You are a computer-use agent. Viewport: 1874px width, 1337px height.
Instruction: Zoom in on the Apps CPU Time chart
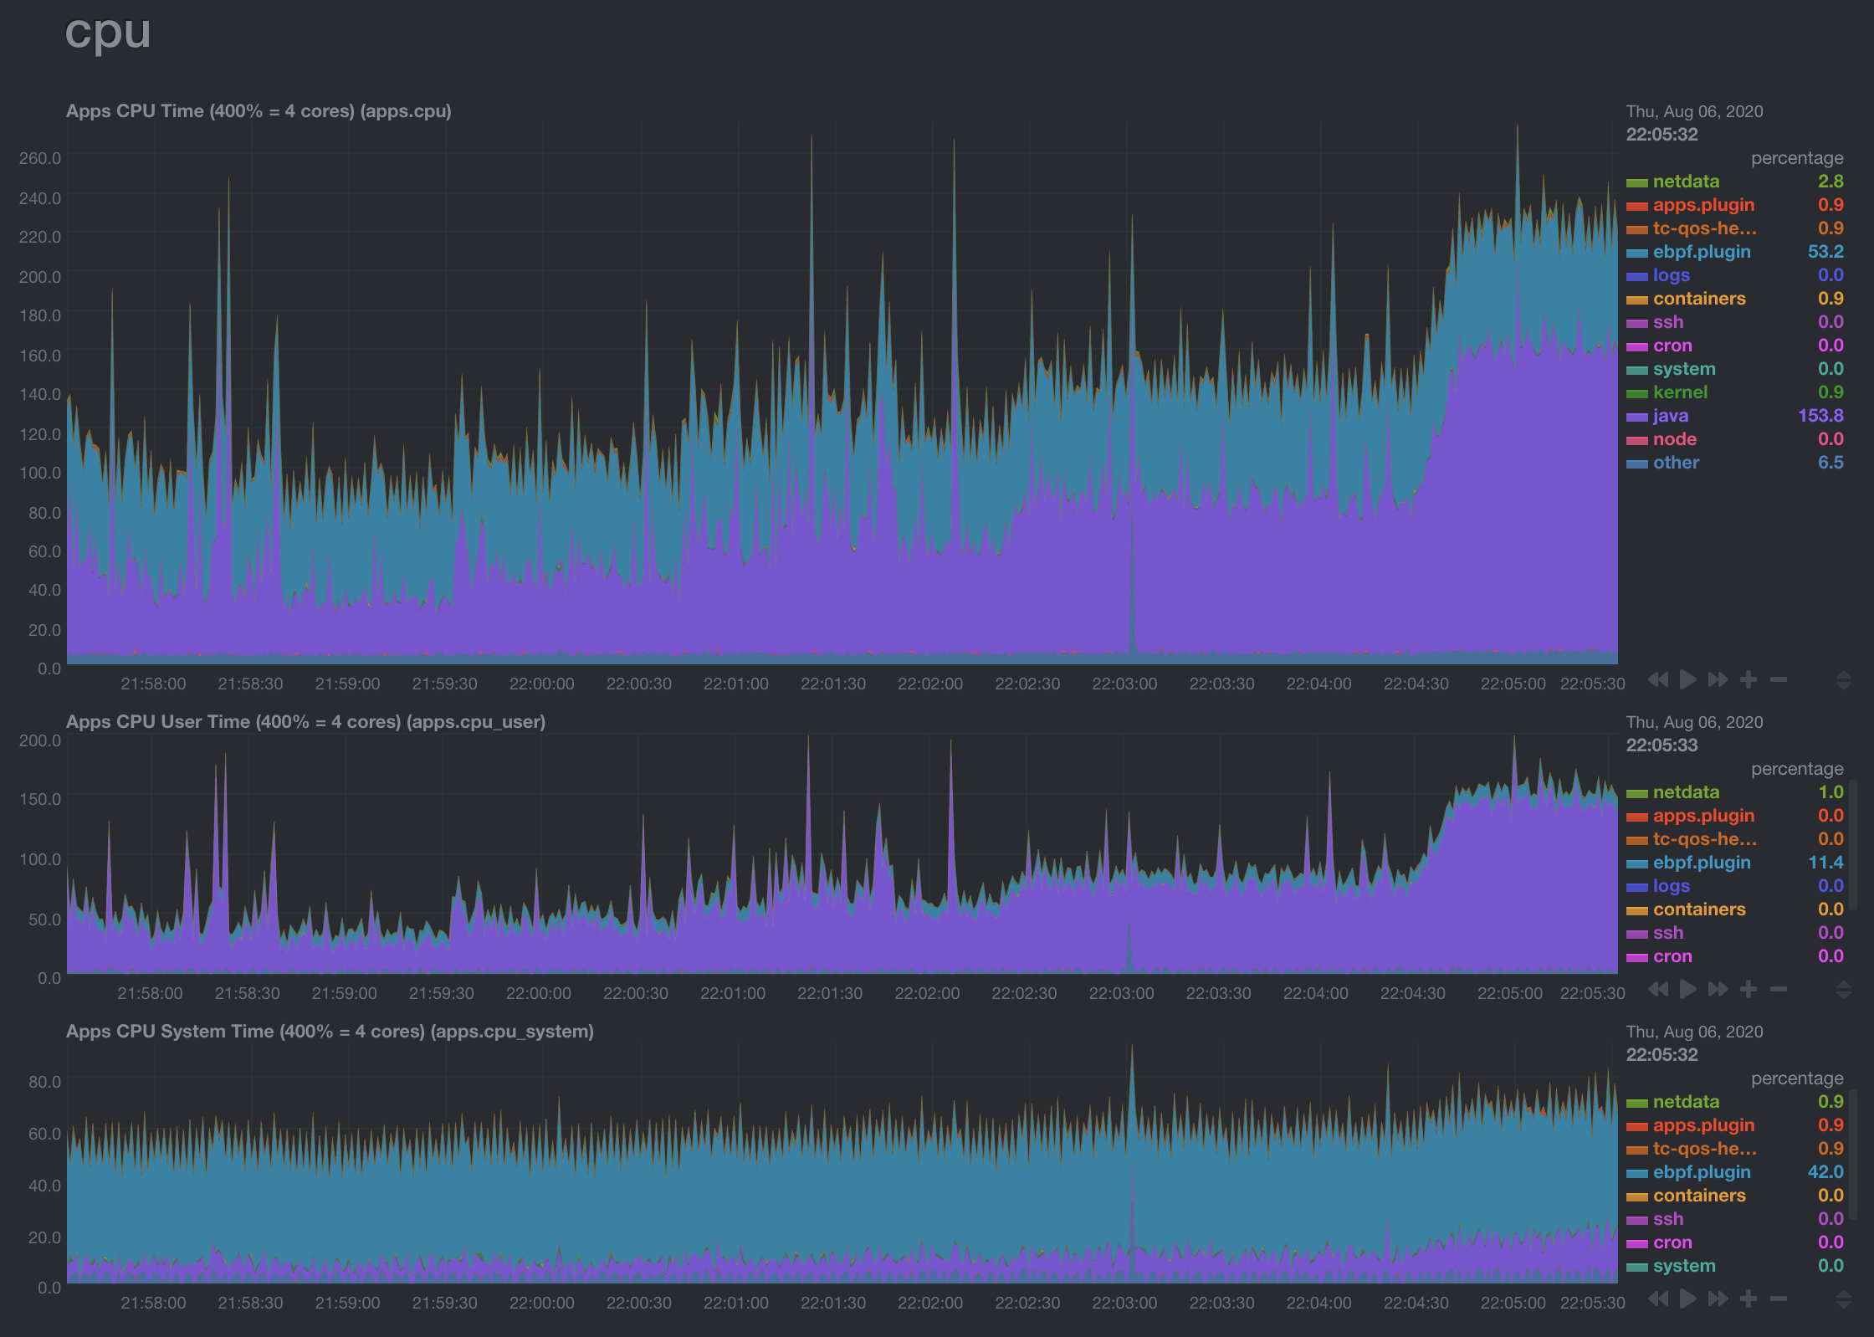[x=1749, y=679]
